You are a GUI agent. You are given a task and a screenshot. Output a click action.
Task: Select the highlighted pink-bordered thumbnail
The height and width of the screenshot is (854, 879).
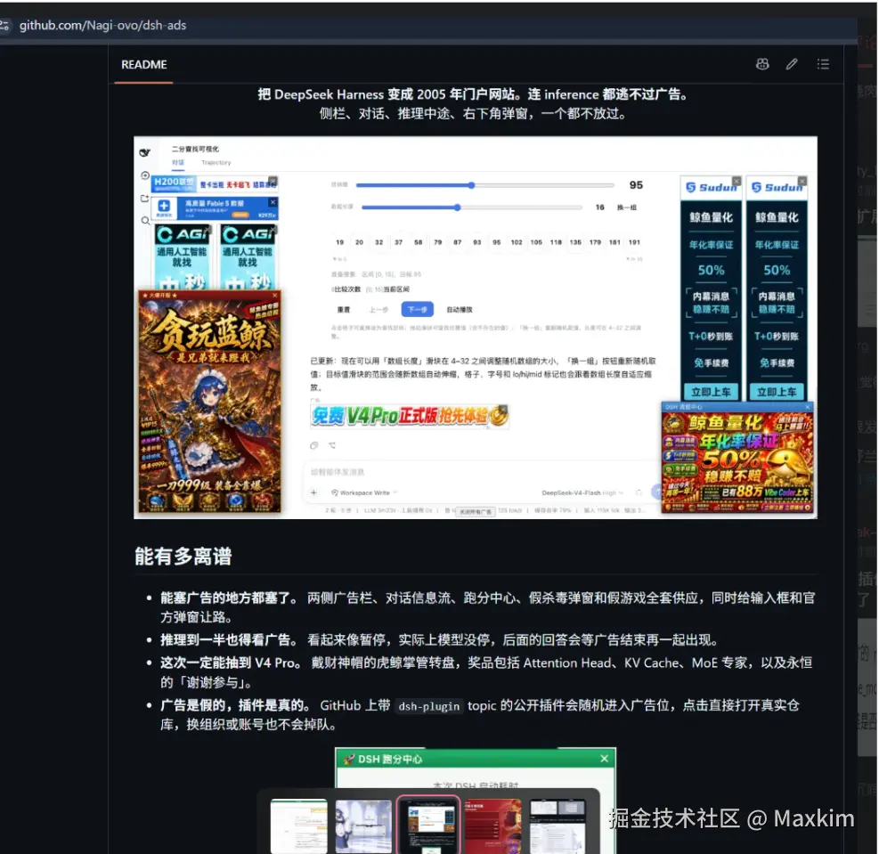[429, 825]
